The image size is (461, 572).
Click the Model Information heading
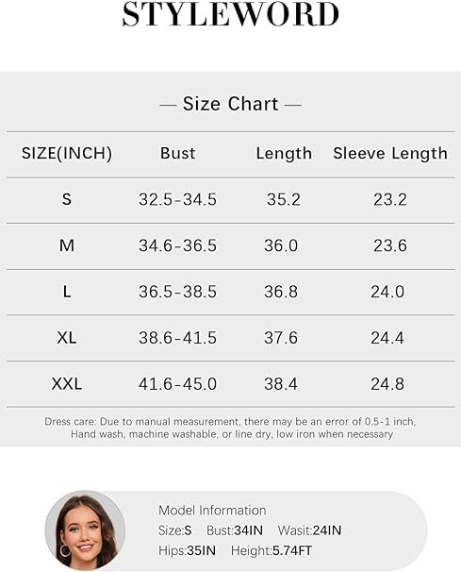pos(212,511)
